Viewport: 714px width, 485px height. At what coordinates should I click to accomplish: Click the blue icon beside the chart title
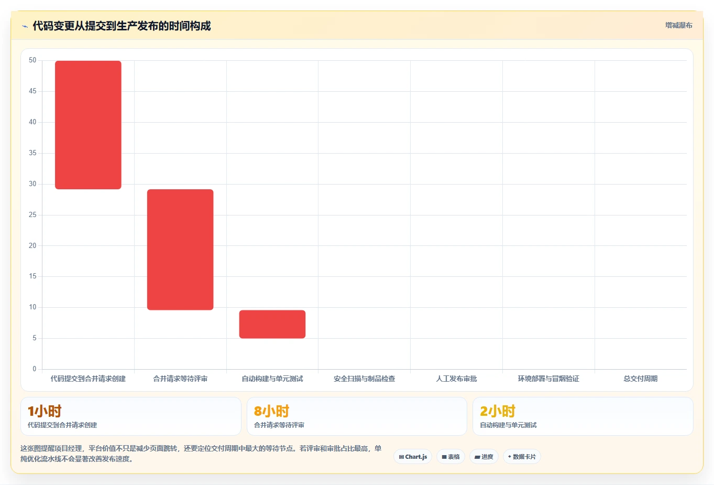tap(25, 26)
